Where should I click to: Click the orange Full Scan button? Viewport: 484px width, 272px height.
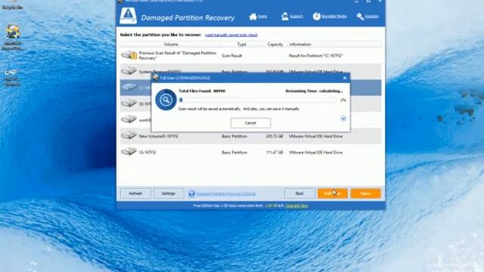[333, 193]
